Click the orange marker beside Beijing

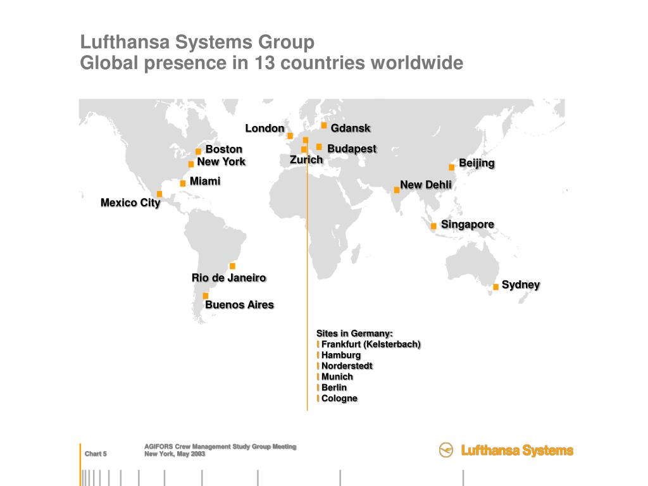point(451,167)
